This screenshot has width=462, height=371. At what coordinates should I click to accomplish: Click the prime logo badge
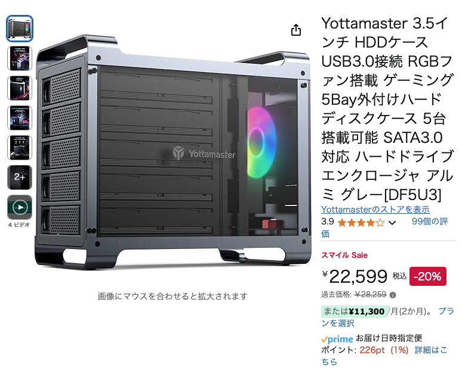pyautogui.click(x=337, y=339)
